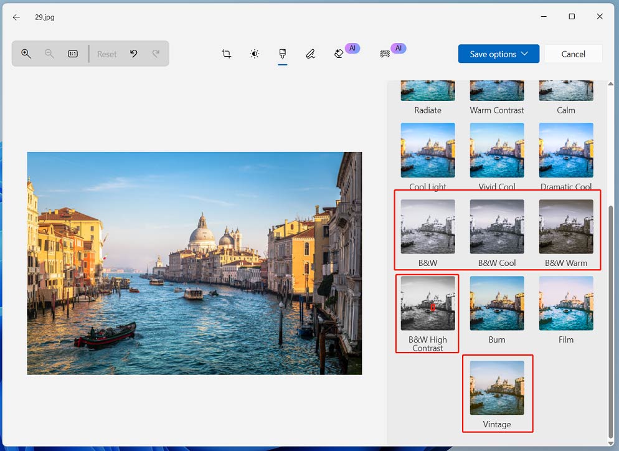Select the Crop tool
This screenshot has width=619, height=451.
click(x=226, y=54)
